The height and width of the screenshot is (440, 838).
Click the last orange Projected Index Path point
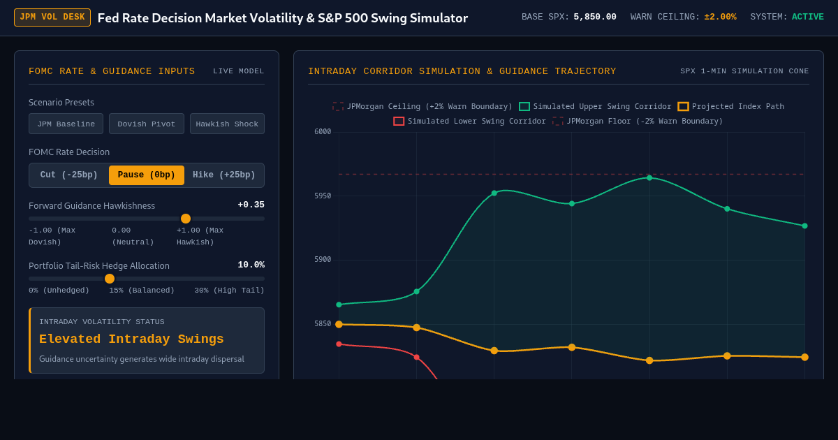tap(804, 358)
